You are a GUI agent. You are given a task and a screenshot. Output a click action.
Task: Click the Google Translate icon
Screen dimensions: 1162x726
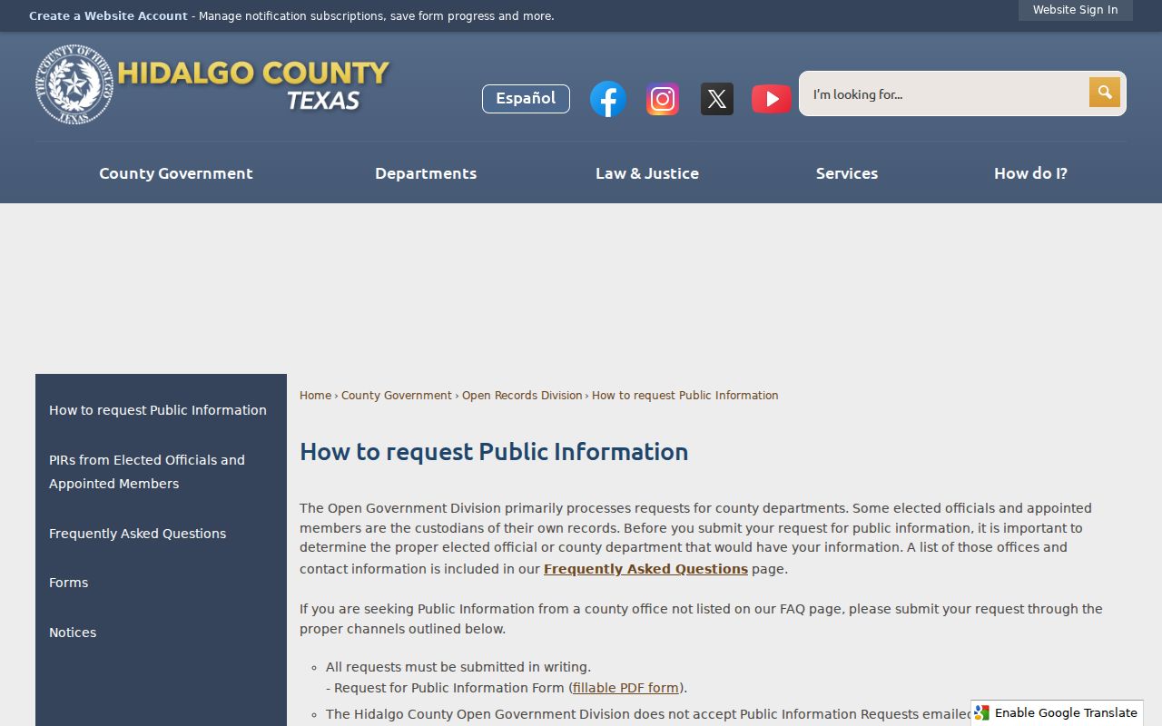[982, 713]
